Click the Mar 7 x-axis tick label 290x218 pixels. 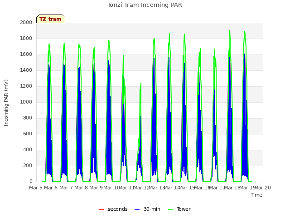(66, 188)
